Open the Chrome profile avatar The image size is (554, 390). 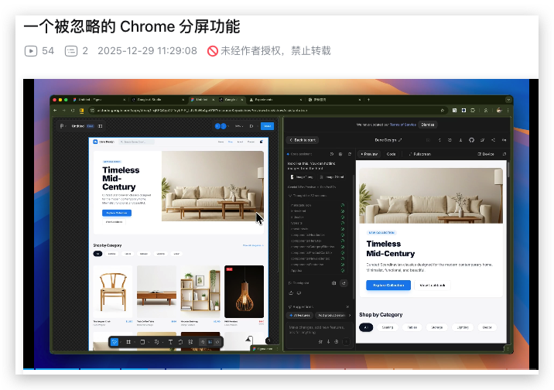point(499,111)
